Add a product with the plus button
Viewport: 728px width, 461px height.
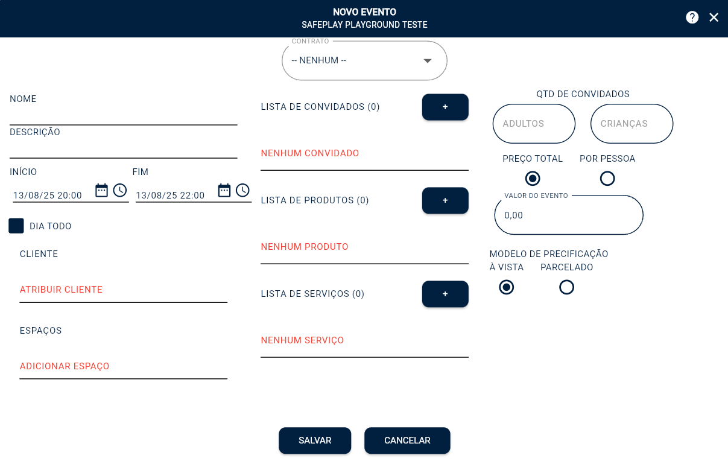point(445,200)
